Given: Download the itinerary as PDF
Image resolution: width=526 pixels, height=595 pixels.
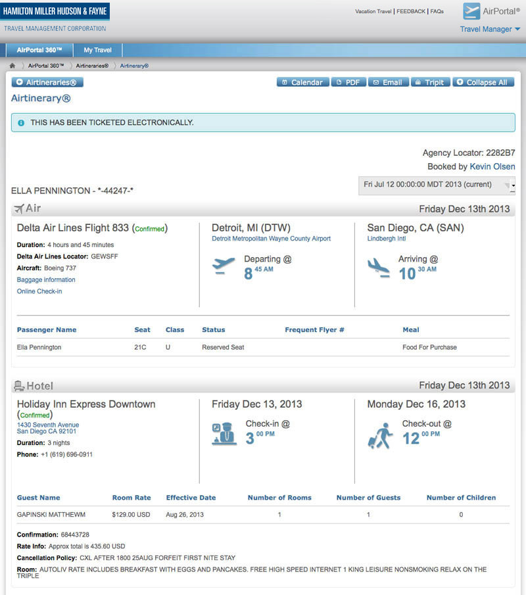Looking at the screenshot, I should 348,82.
